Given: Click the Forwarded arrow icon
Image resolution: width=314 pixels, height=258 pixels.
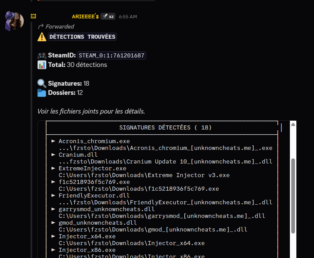Looking at the screenshot, I should coord(41,27).
